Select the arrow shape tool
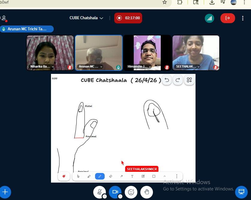The height and width of the screenshot is (200, 251). coord(121,176)
